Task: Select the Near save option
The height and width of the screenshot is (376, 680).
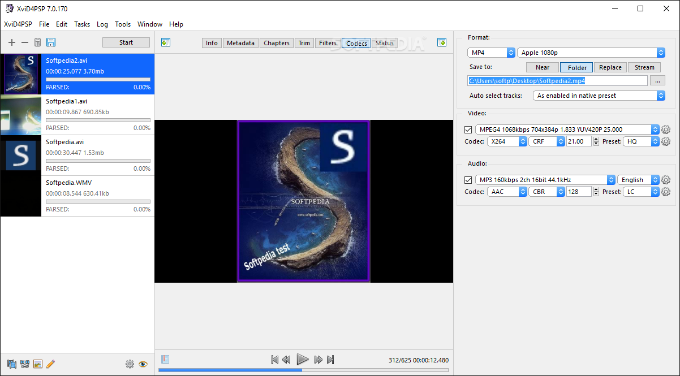Action: (543, 67)
